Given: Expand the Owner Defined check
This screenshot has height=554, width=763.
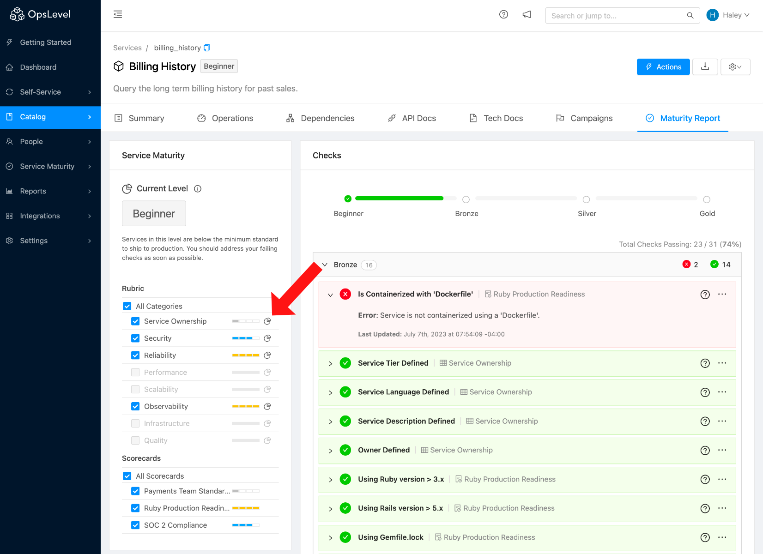Looking at the screenshot, I should click(x=330, y=451).
